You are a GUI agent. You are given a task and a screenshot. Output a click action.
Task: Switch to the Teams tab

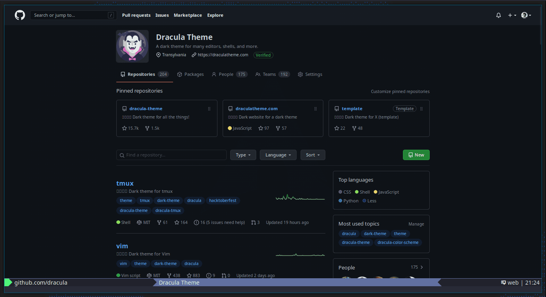[x=273, y=74]
